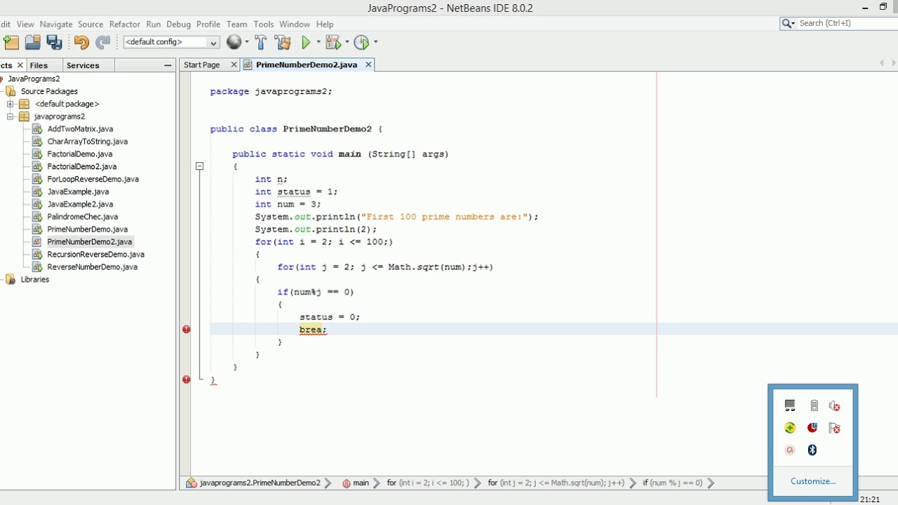Click the pale red circle tray icon
898x505 pixels.
coord(790,450)
